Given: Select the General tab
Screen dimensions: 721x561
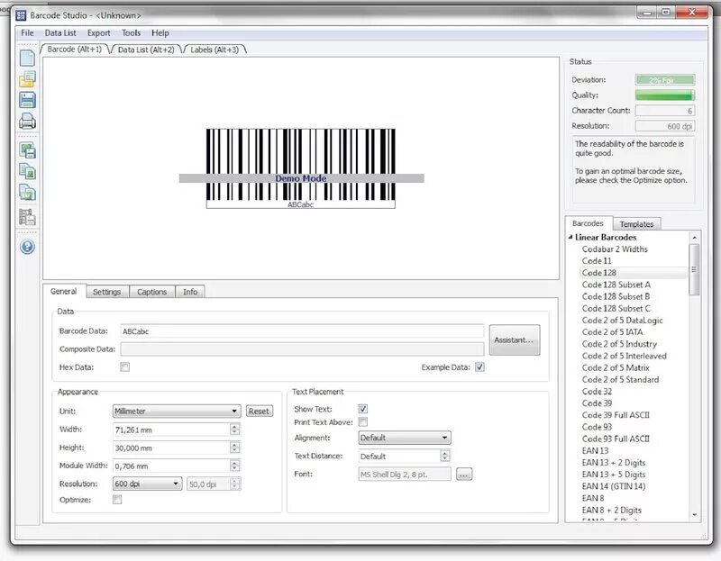Looking at the screenshot, I should 63,291.
